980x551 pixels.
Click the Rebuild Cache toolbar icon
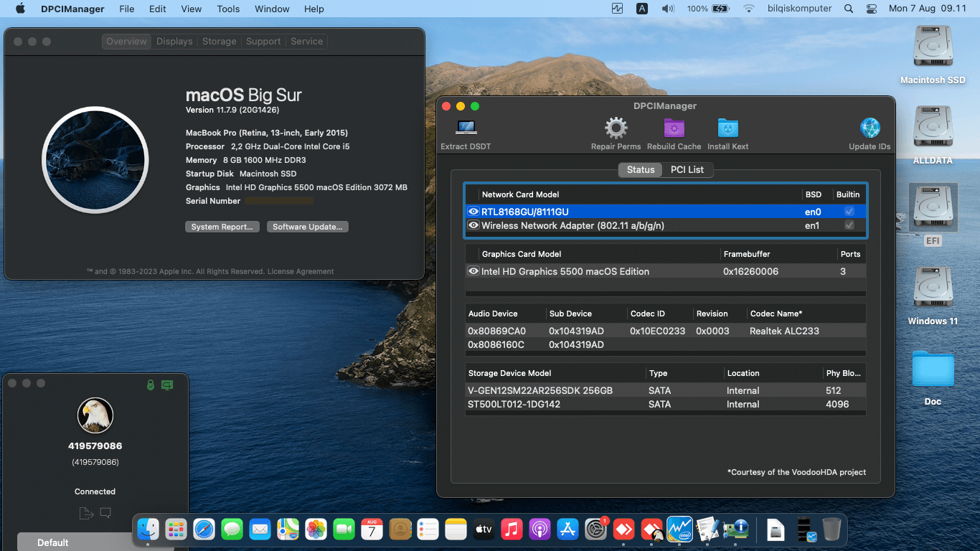(x=674, y=128)
